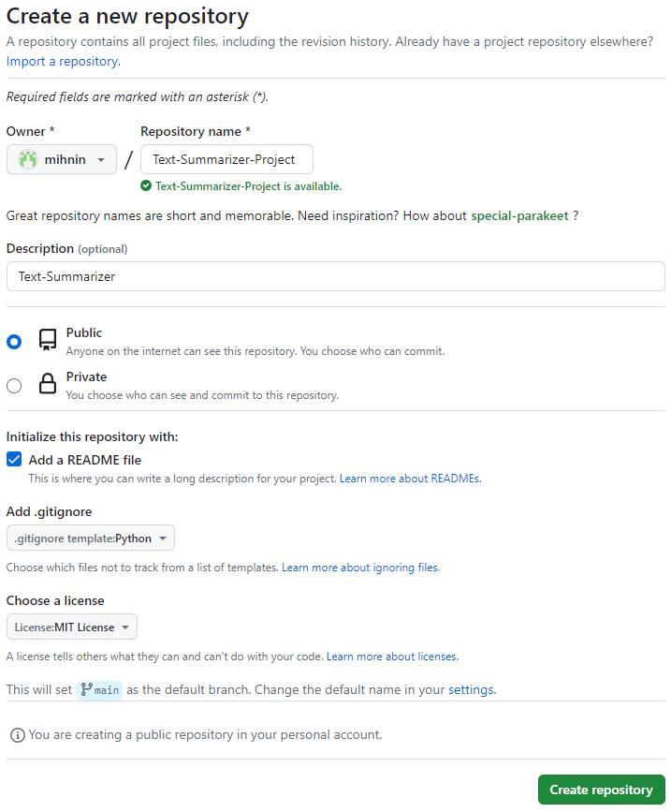Click the Description text field
This screenshot has height=812, width=671.
pos(335,276)
